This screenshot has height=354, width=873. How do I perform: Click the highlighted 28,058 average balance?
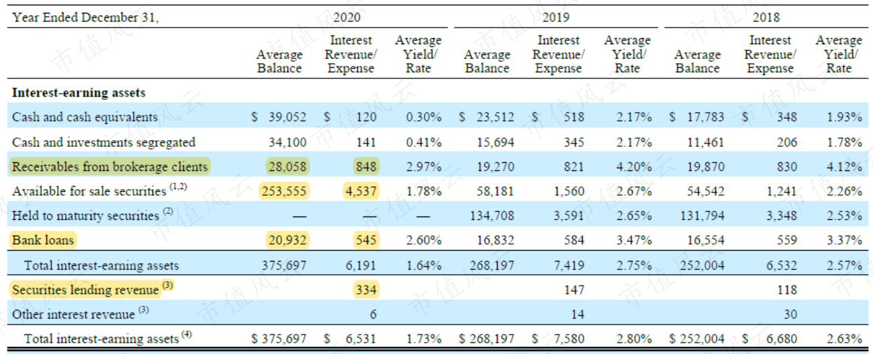coord(288,166)
